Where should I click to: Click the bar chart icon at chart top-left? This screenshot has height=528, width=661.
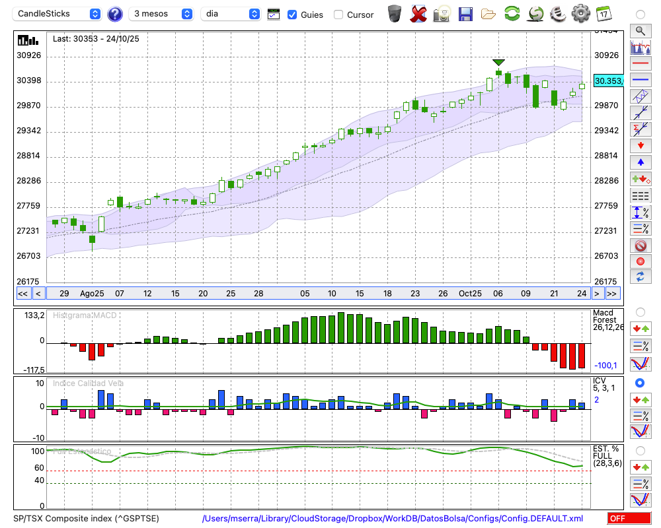pos(28,40)
